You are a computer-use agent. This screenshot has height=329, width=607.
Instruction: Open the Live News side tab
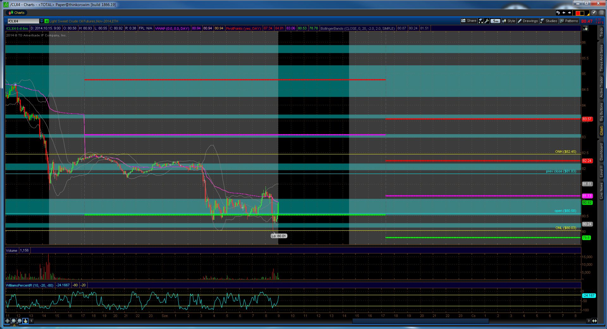tap(601, 191)
